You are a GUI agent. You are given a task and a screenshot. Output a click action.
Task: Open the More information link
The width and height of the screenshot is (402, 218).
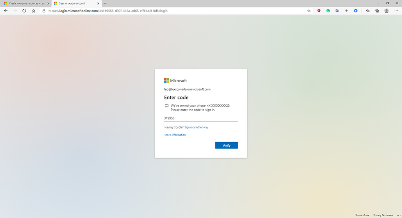(175, 135)
